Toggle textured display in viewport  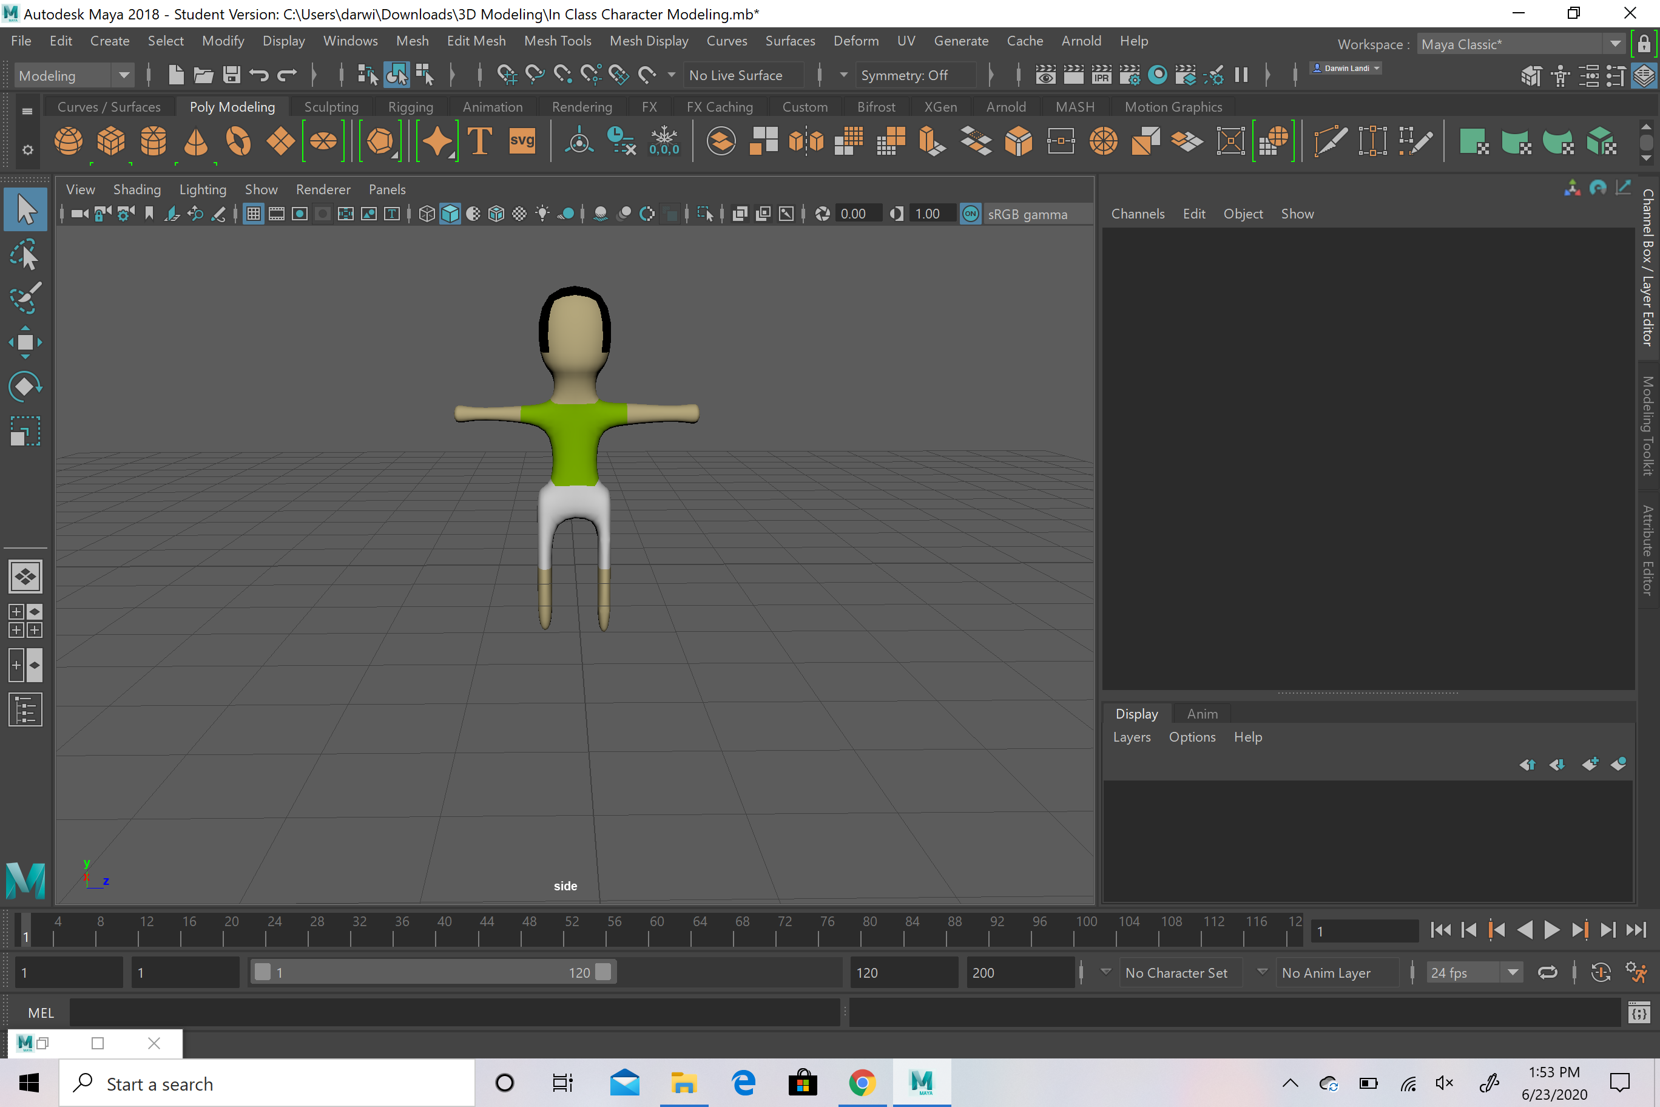(x=519, y=214)
